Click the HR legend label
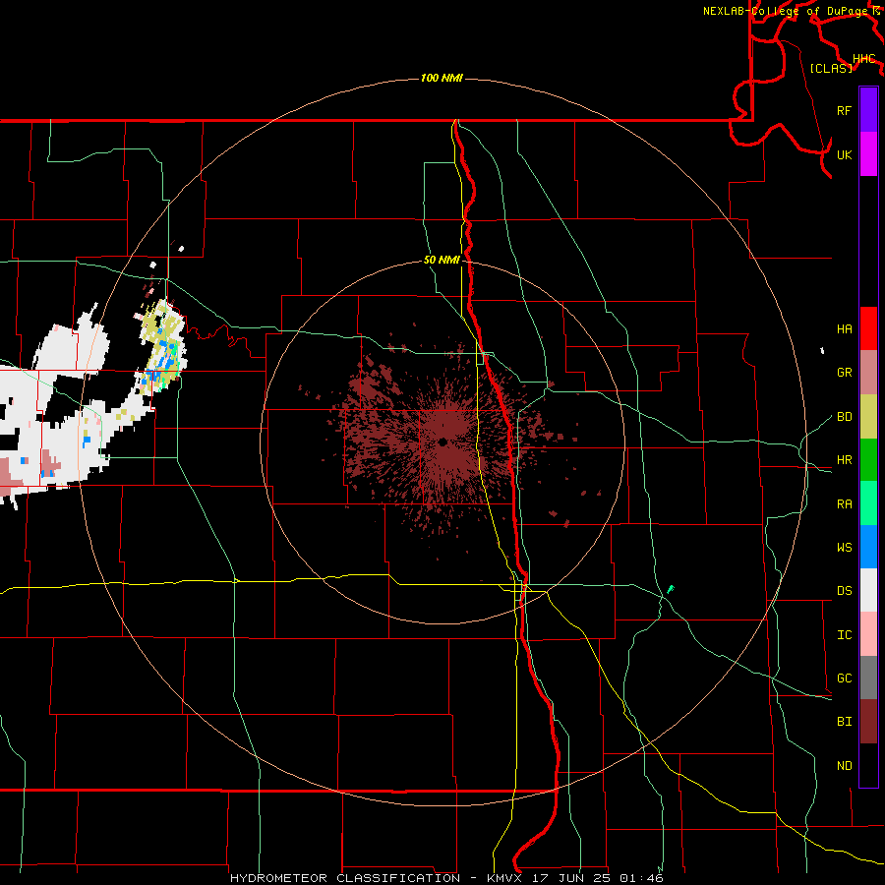The width and height of the screenshot is (885, 885). click(x=845, y=460)
